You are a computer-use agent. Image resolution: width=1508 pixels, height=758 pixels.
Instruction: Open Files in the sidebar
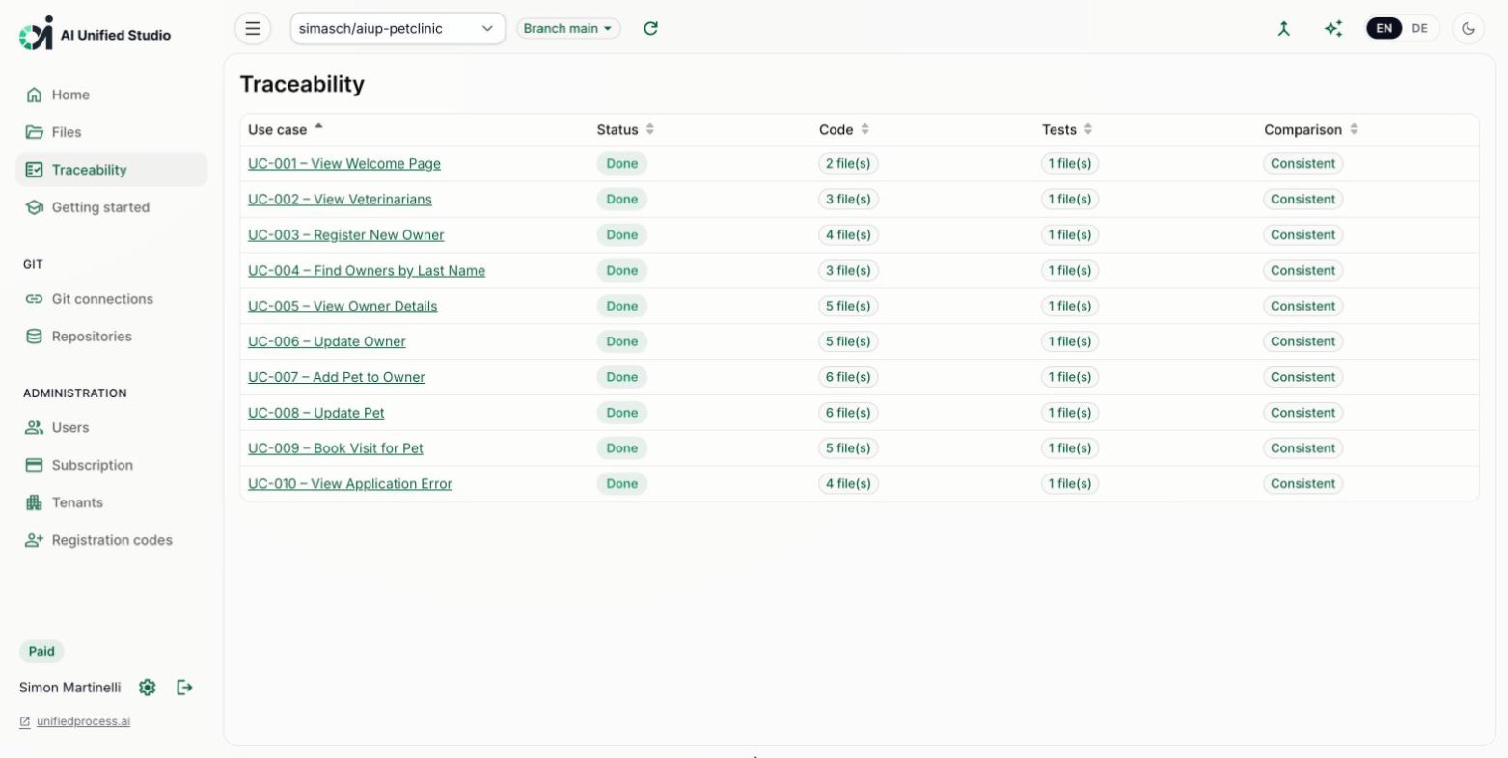coord(112,132)
